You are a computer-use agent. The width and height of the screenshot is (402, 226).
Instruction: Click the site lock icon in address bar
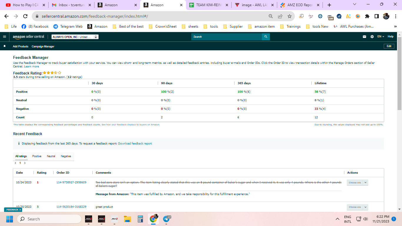[37, 16]
